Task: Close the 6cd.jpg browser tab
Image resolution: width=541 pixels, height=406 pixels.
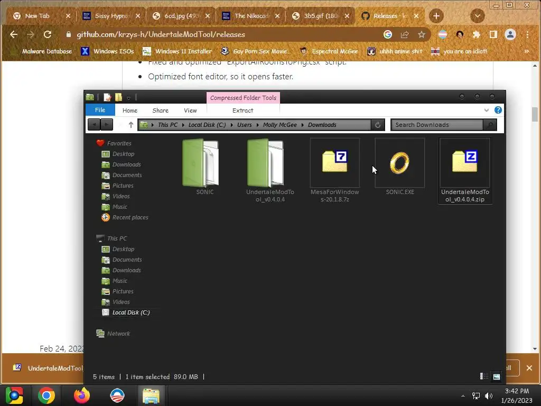Action: point(207,16)
